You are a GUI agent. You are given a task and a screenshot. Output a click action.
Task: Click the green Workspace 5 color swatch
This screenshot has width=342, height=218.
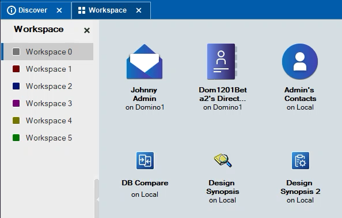16,138
